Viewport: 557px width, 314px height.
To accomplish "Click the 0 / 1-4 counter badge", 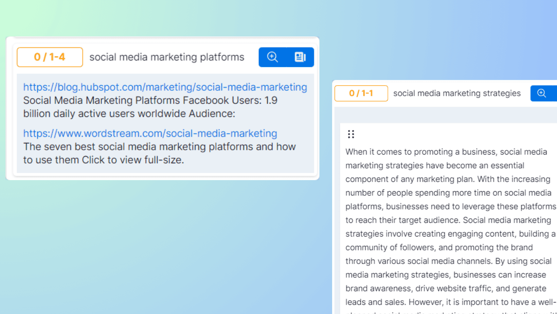I will tap(50, 57).
